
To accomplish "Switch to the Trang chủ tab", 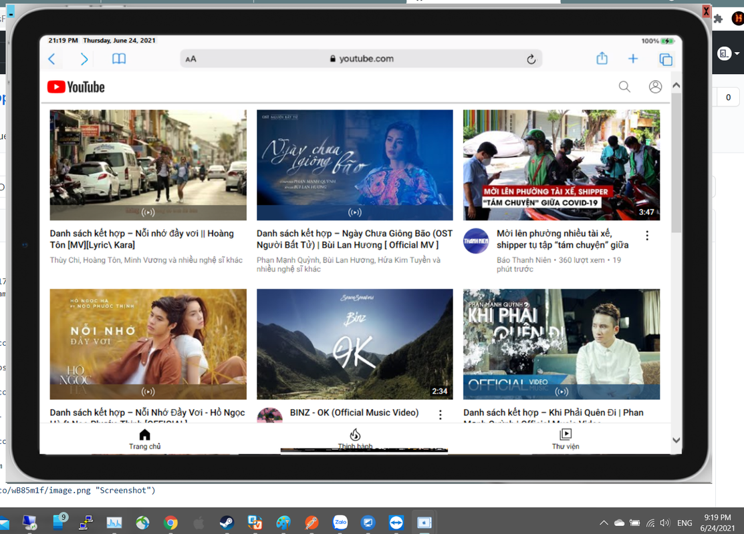I will pyautogui.click(x=145, y=439).
